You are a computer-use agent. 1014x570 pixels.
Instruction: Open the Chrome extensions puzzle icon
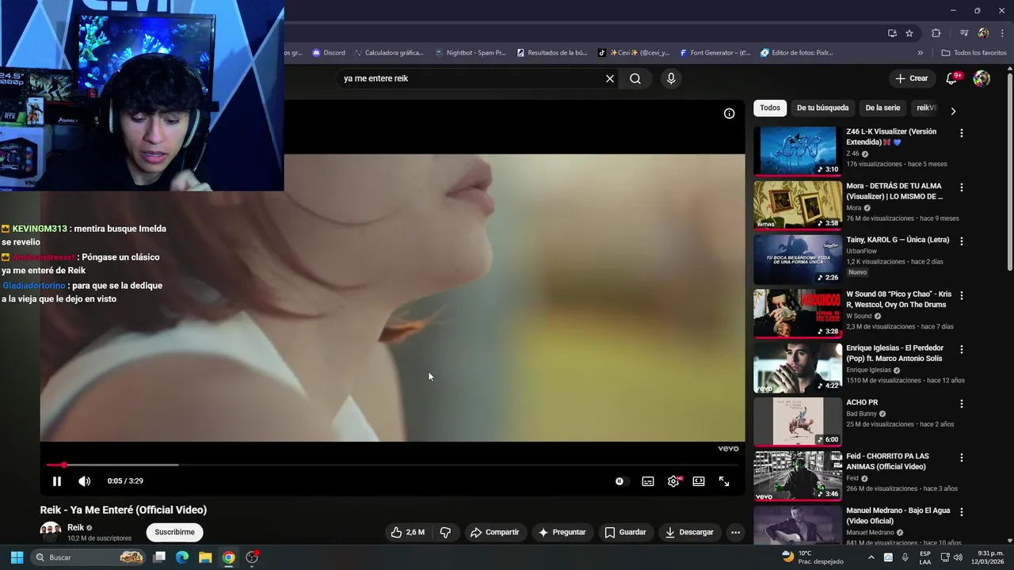(936, 33)
